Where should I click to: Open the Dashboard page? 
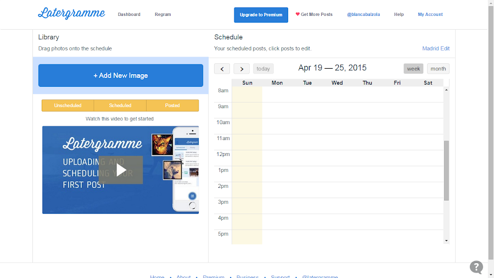pyautogui.click(x=129, y=14)
